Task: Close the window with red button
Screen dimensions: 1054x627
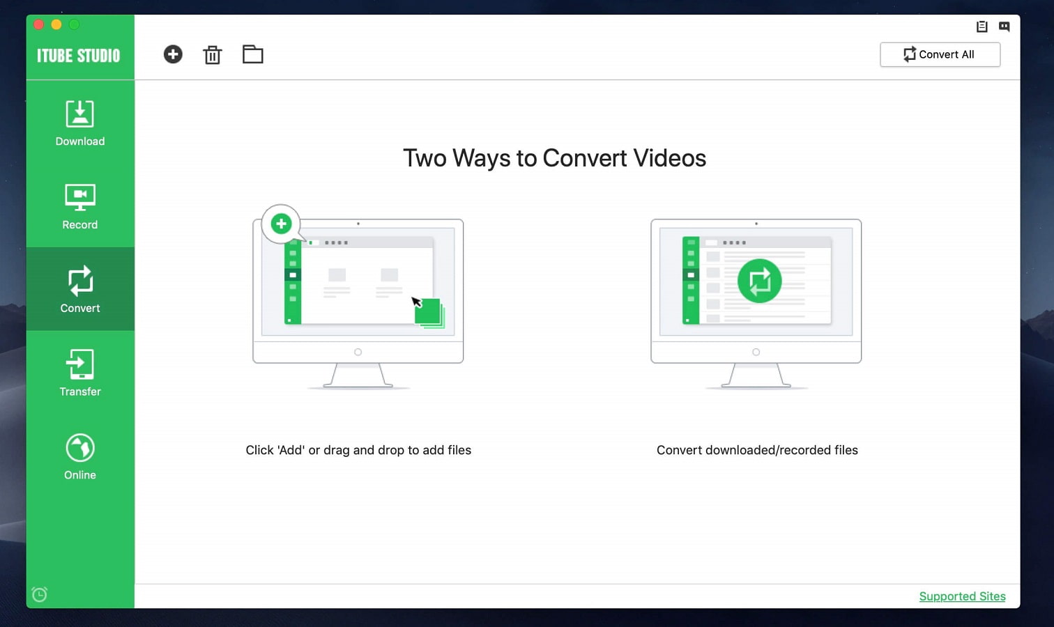Action: click(39, 24)
